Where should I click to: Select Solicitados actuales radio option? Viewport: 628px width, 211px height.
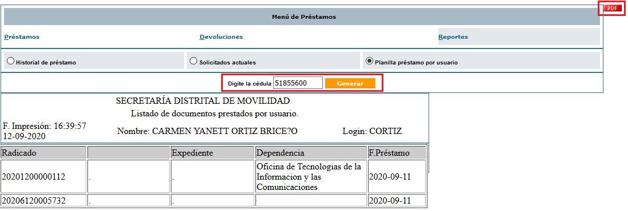[194, 61]
